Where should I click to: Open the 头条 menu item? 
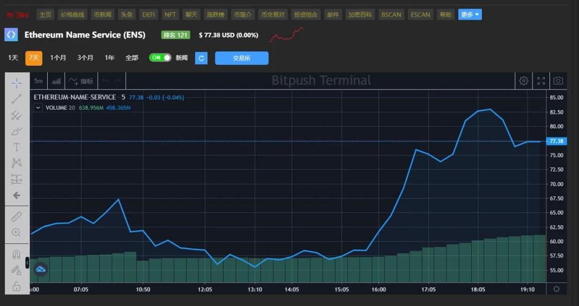click(127, 14)
